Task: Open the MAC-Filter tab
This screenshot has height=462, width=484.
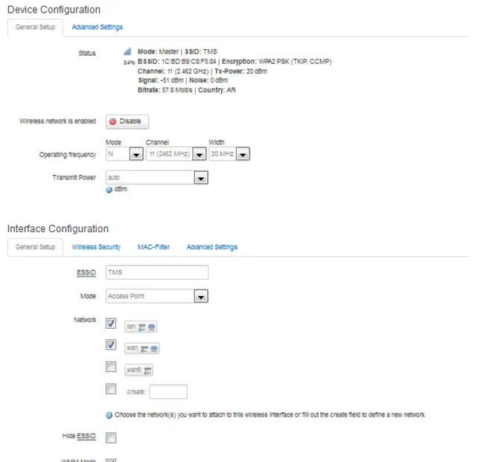Action: pos(153,247)
